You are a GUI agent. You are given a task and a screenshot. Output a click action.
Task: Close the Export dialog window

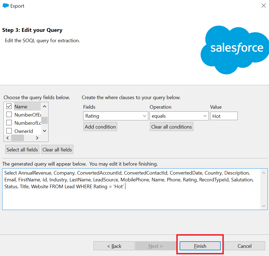point(264,6)
